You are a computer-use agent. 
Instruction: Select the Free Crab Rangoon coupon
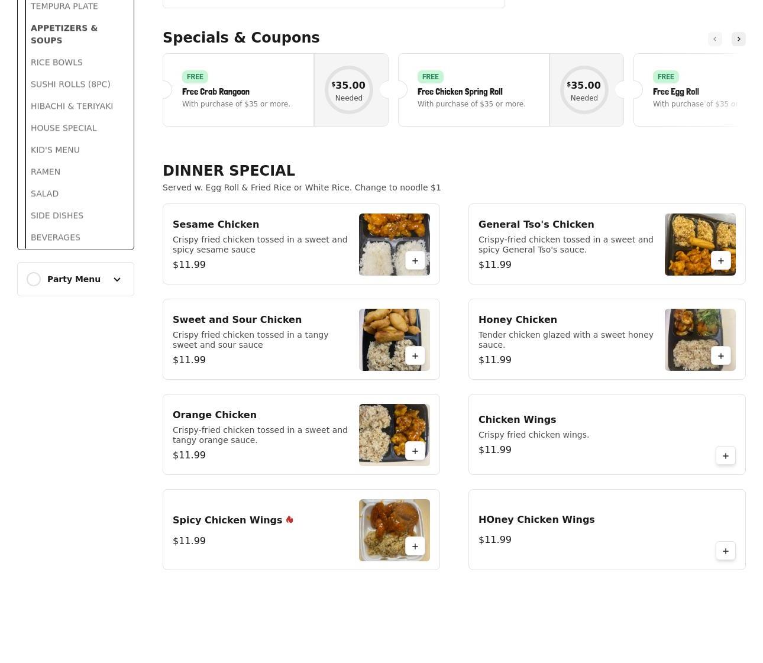click(238, 90)
